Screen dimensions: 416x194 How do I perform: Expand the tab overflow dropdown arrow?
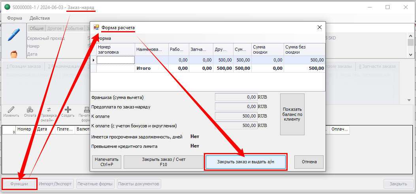tap(409, 100)
